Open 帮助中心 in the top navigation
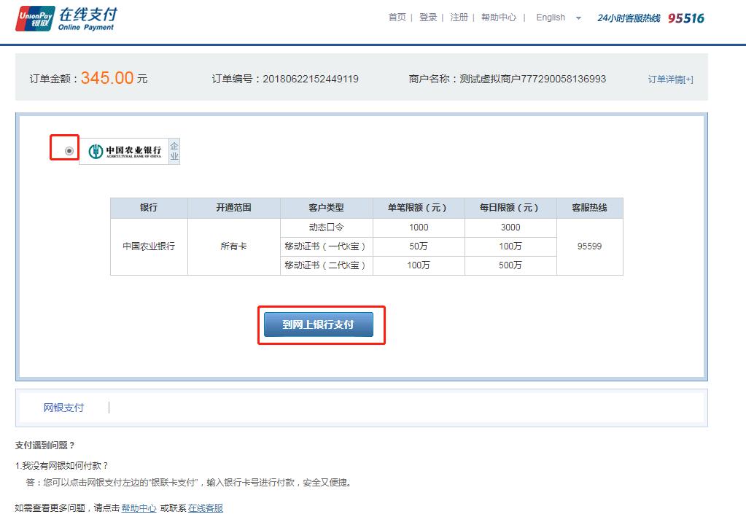746x525 pixels. tap(499, 17)
